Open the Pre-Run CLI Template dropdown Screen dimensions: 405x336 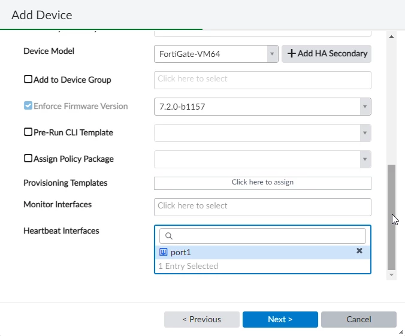point(365,133)
